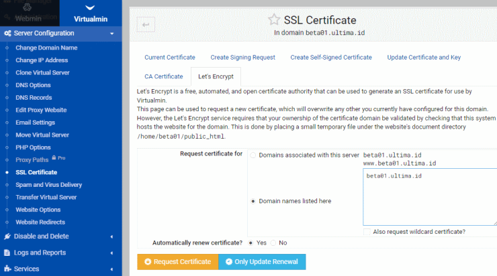The image size is (497, 276).
Task: Open Website Options in sidebar
Action: [38, 210]
